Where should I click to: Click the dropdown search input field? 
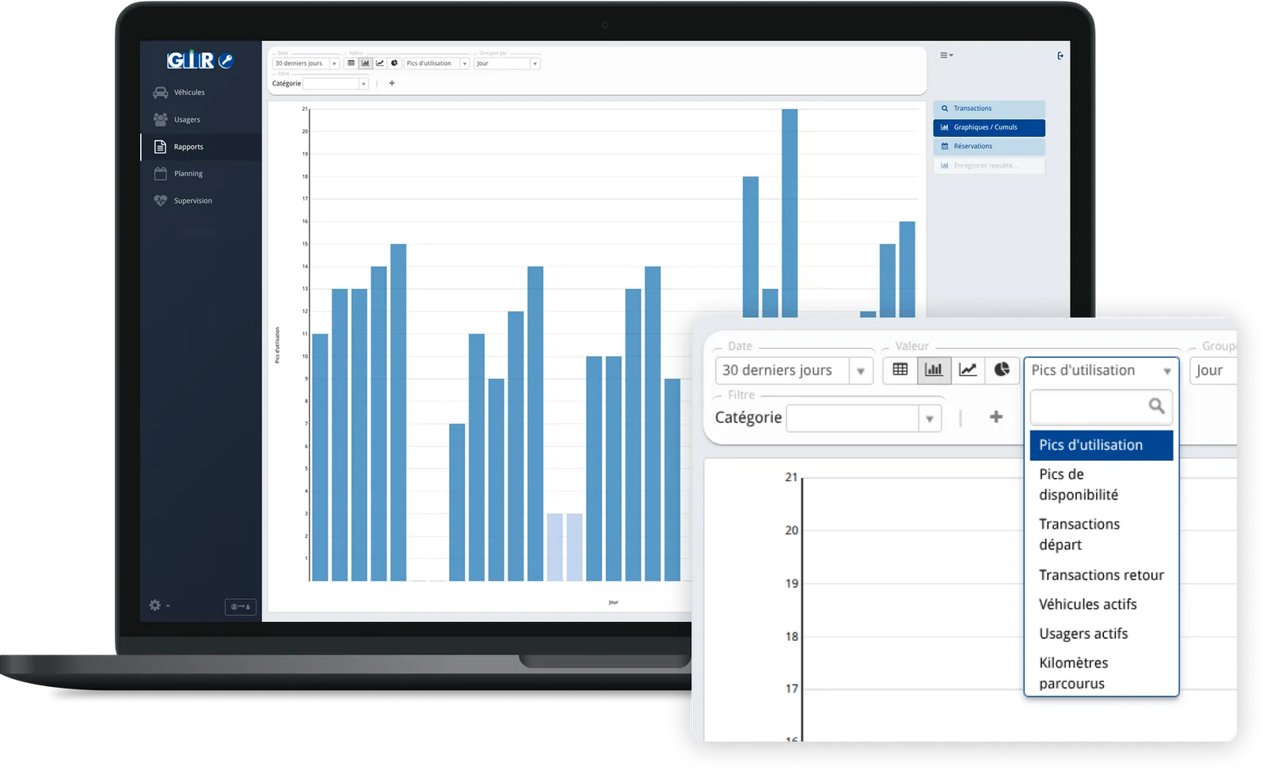[x=1088, y=407]
